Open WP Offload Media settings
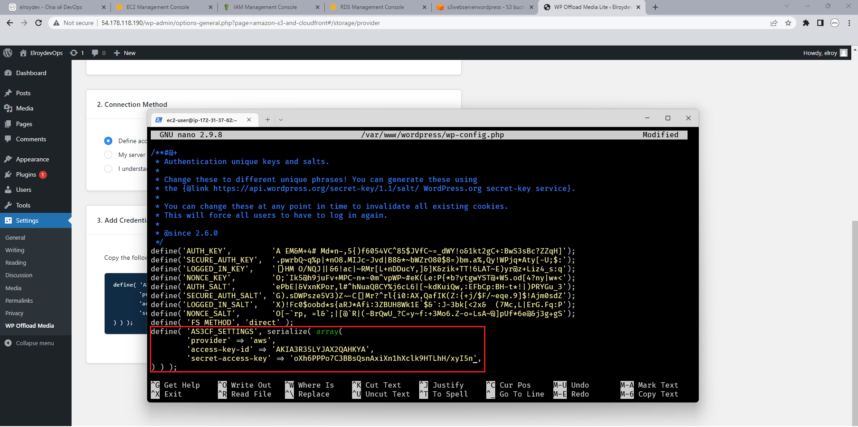 click(x=30, y=326)
